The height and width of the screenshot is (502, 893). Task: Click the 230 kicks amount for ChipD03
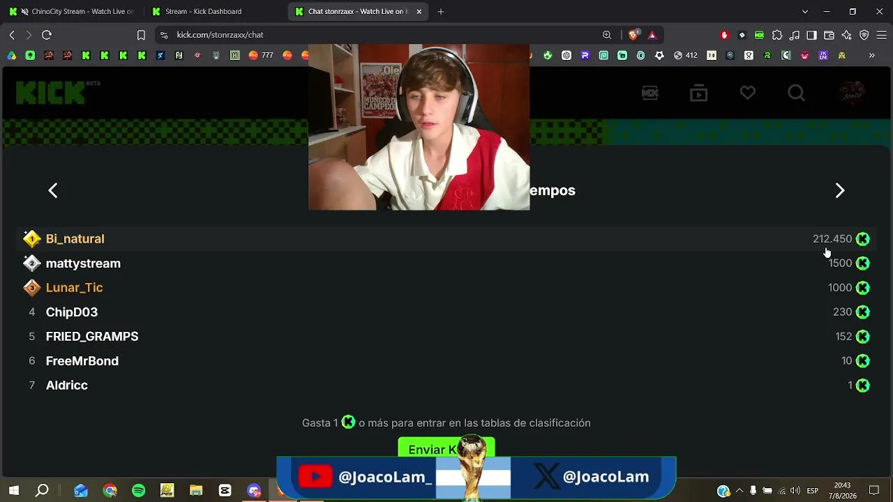[842, 312]
